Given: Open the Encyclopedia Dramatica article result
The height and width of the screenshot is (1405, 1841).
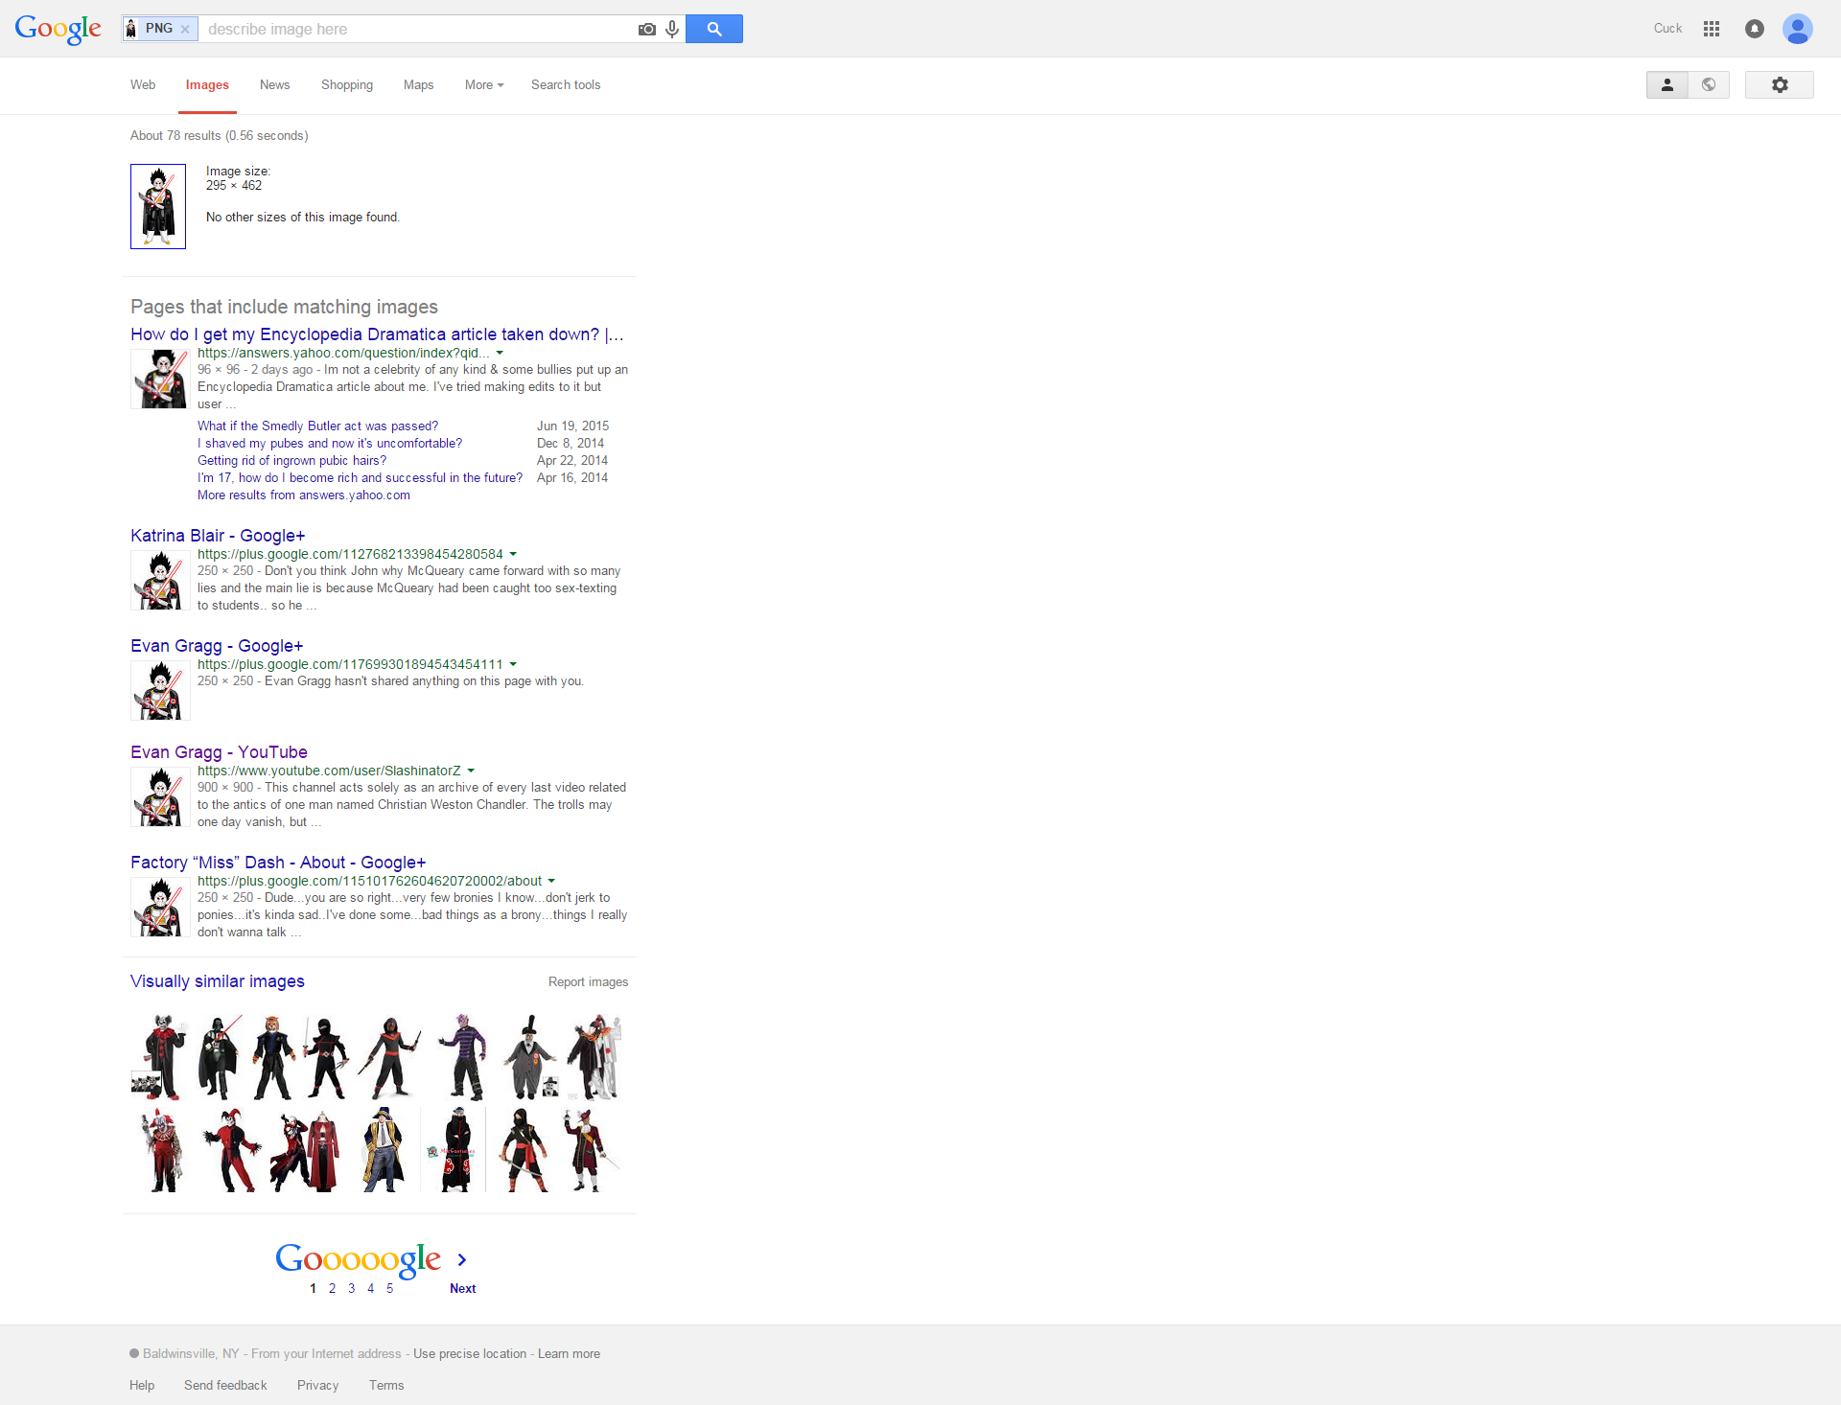Looking at the screenshot, I should tap(377, 334).
